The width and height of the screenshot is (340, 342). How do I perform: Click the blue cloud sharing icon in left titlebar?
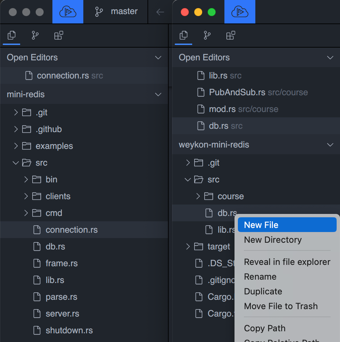click(68, 11)
